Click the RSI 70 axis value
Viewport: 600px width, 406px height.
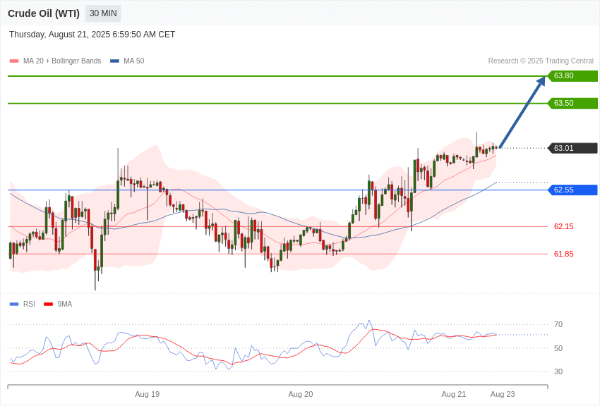click(x=558, y=325)
